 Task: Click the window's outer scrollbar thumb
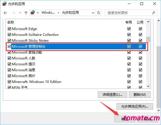(159, 77)
